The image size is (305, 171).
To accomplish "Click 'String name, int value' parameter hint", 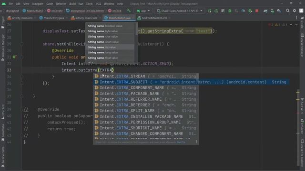I will click(x=110, y=47).
